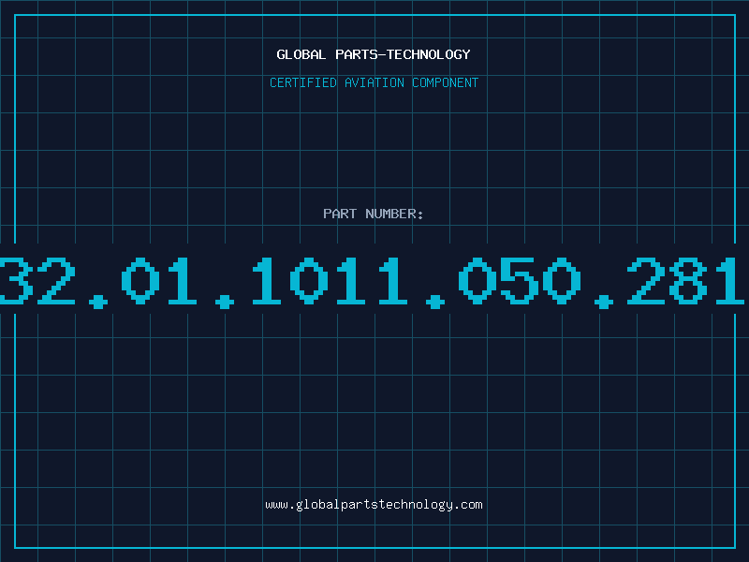The width and height of the screenshot is (749, 562).
Task: Click the PART NUMBER: label
Action: tap(373, 214)
